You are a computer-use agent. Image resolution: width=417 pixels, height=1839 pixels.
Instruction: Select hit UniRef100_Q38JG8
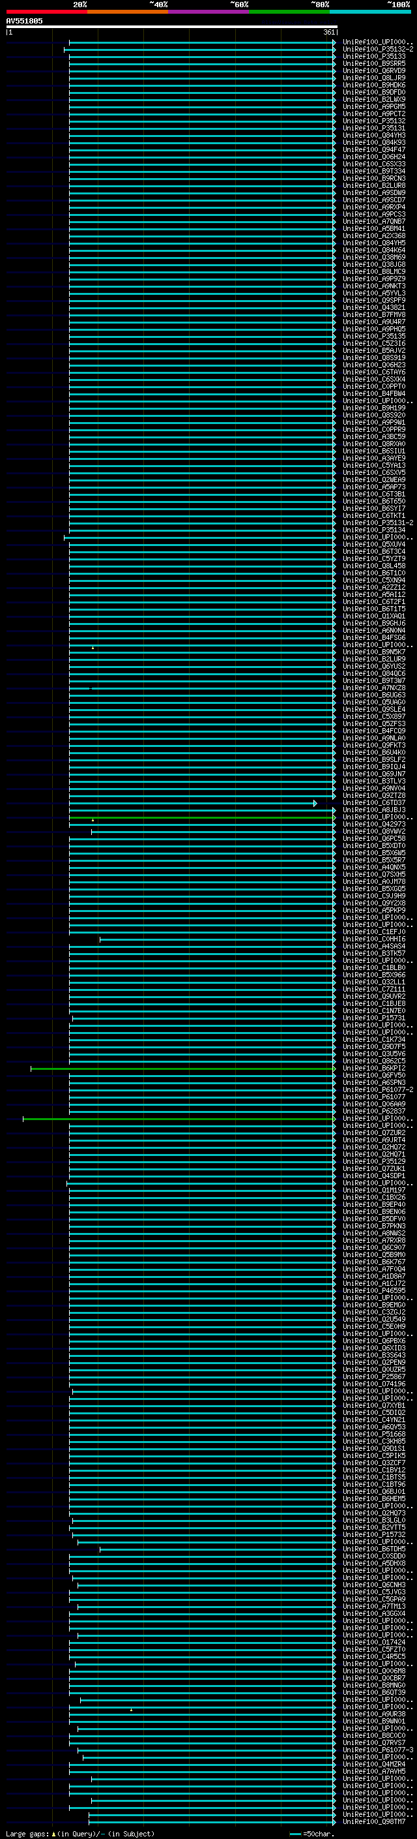click(374, 264)
